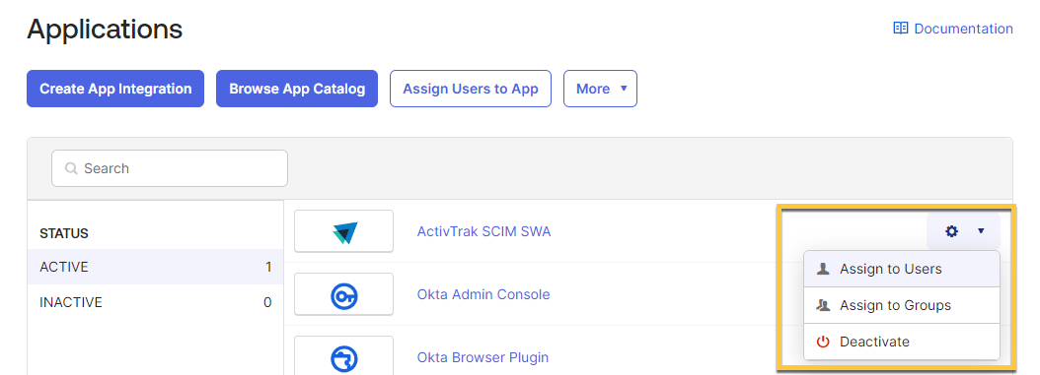
Task: Choose Assign to Groups menu option
Action: (x=902, y=305)
